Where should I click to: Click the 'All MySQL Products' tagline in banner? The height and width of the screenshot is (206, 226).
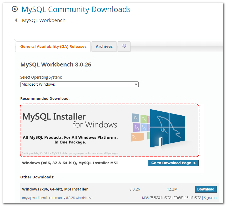[70, 140]
